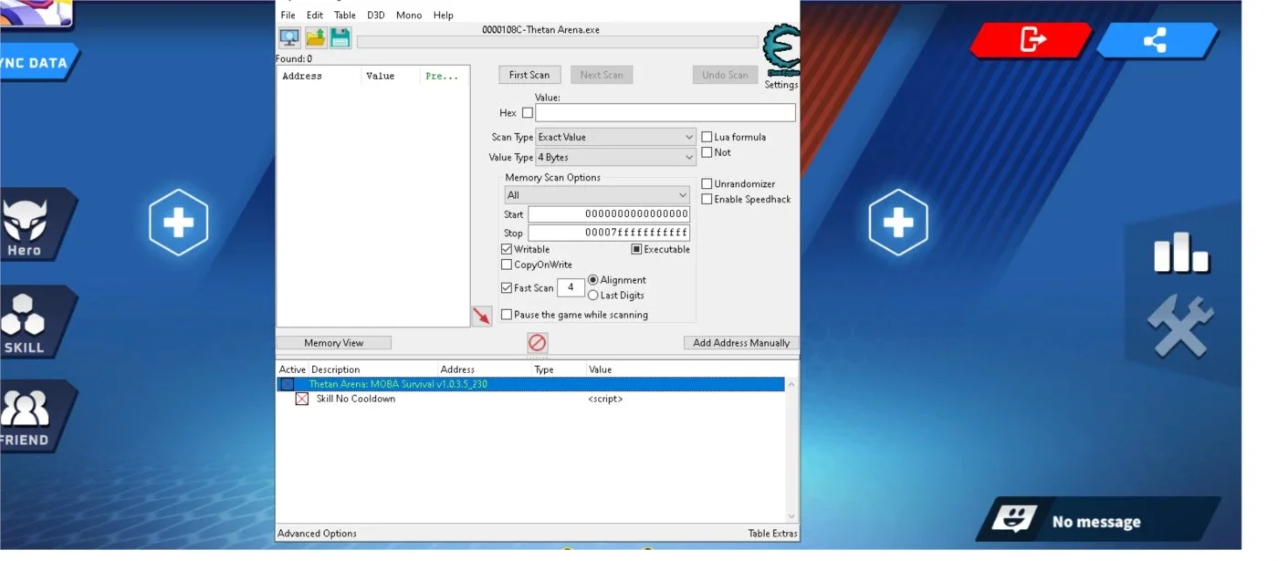
Task: Click the First Scan button
Action: (529, 75)
